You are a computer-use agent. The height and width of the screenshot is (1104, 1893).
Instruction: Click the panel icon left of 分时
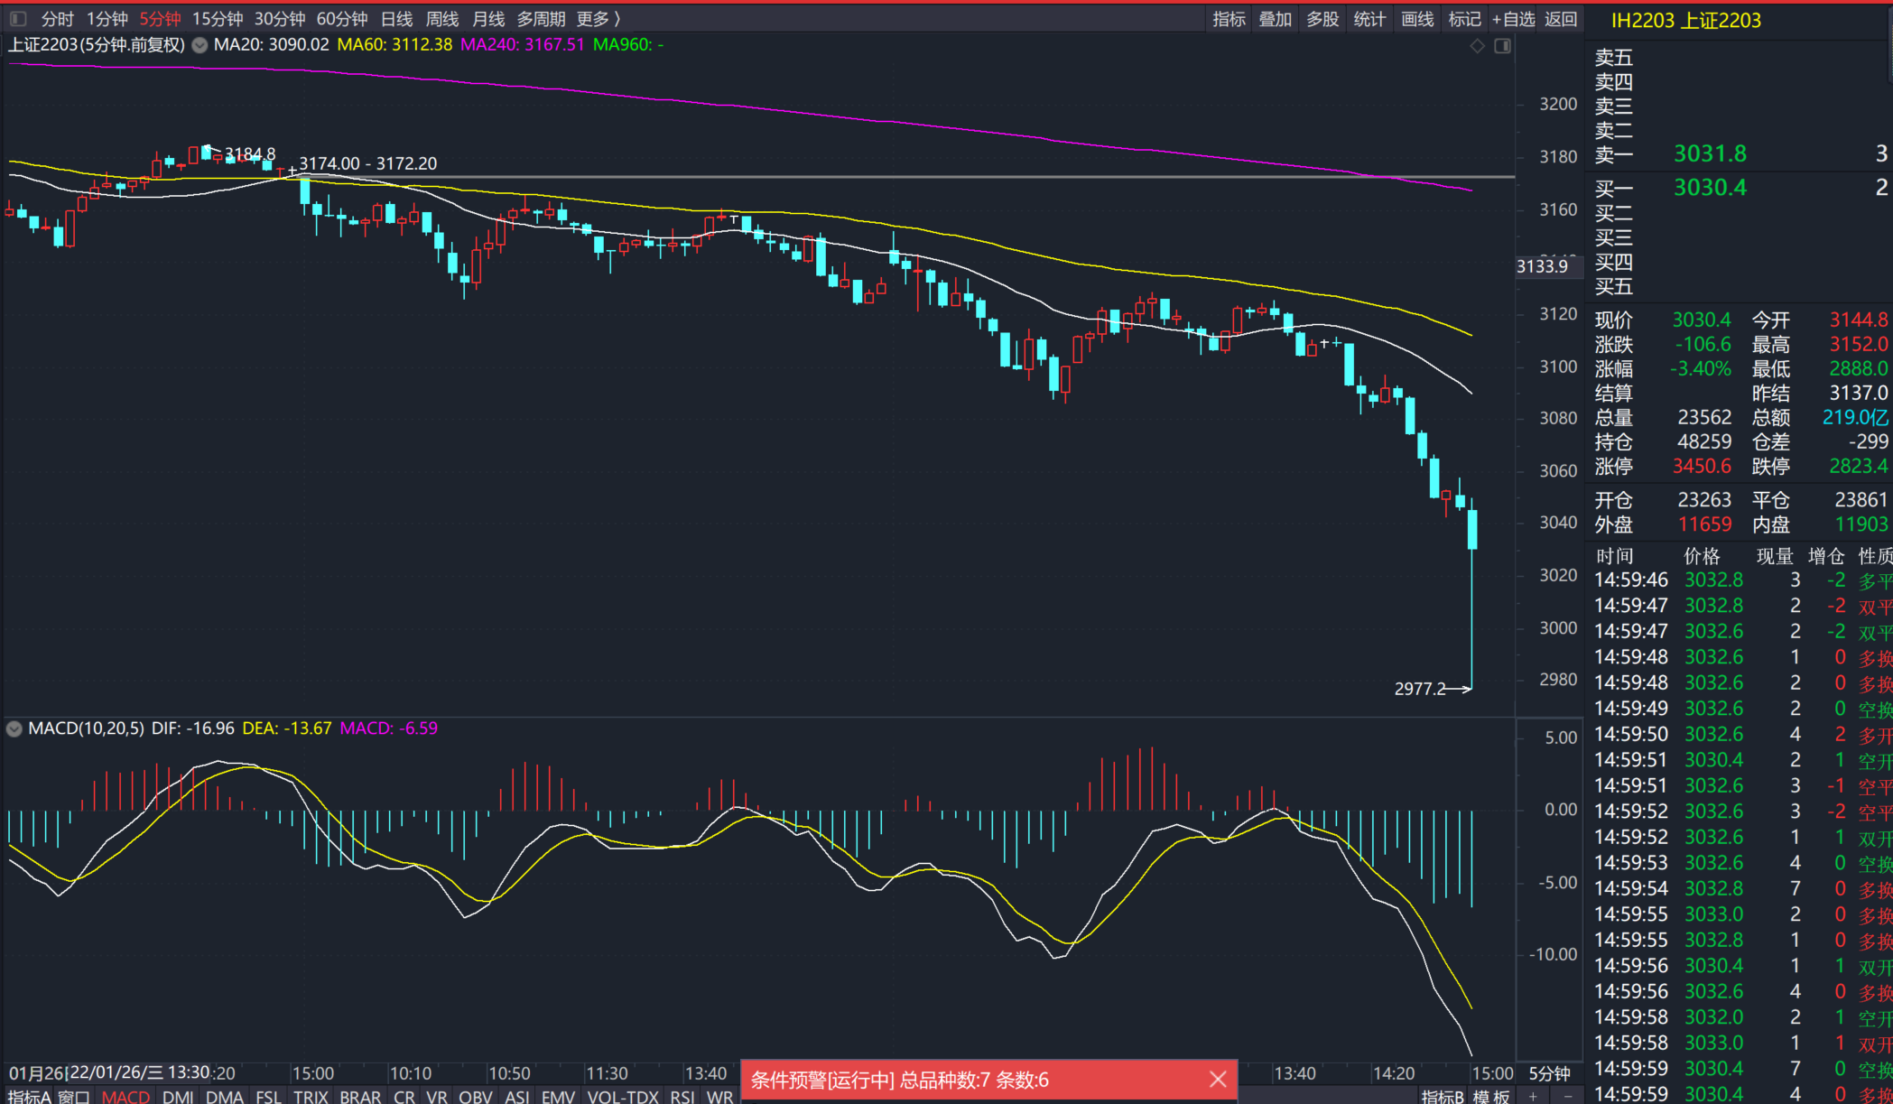click(x=17, y=19)
